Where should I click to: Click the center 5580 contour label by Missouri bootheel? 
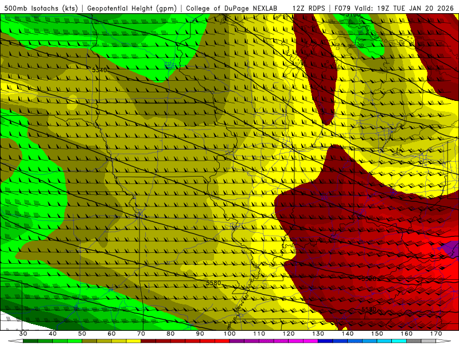(x=213, y=283)
